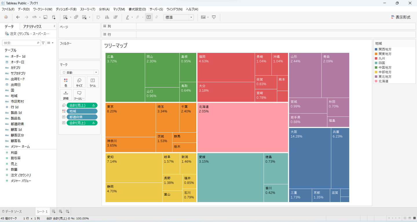
Task: Collapse the data pane with the chevron
Action: pos(54,26)
